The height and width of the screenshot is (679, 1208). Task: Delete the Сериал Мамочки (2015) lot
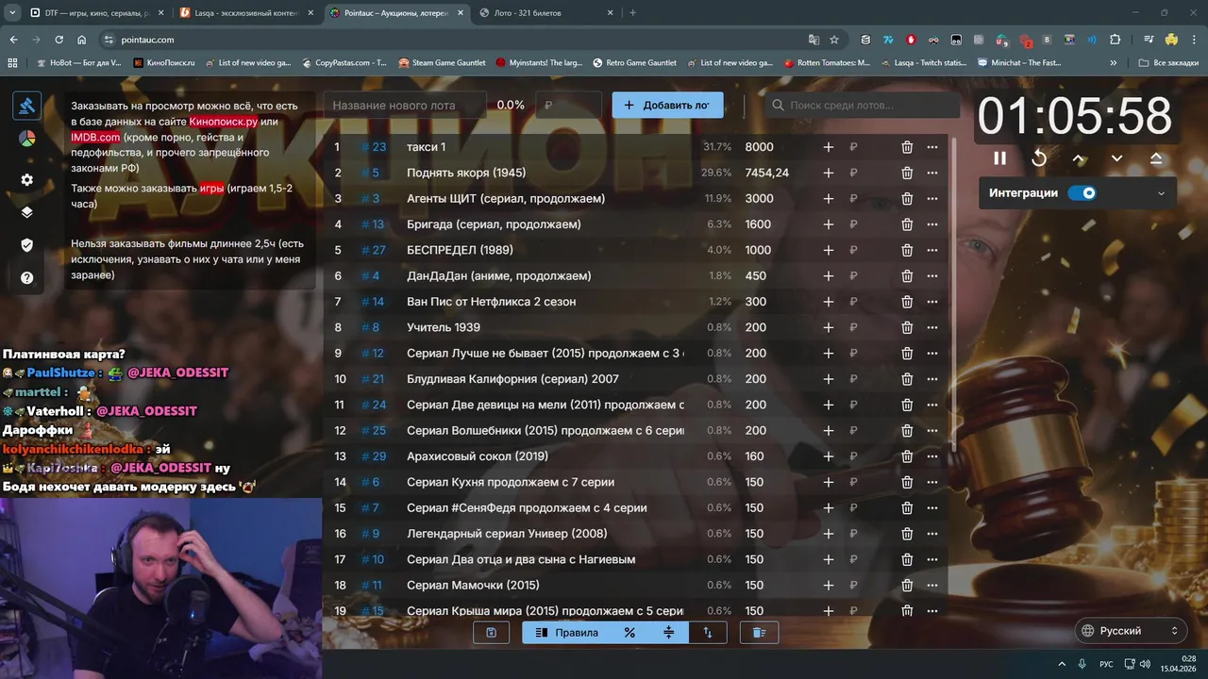[907, 586]
